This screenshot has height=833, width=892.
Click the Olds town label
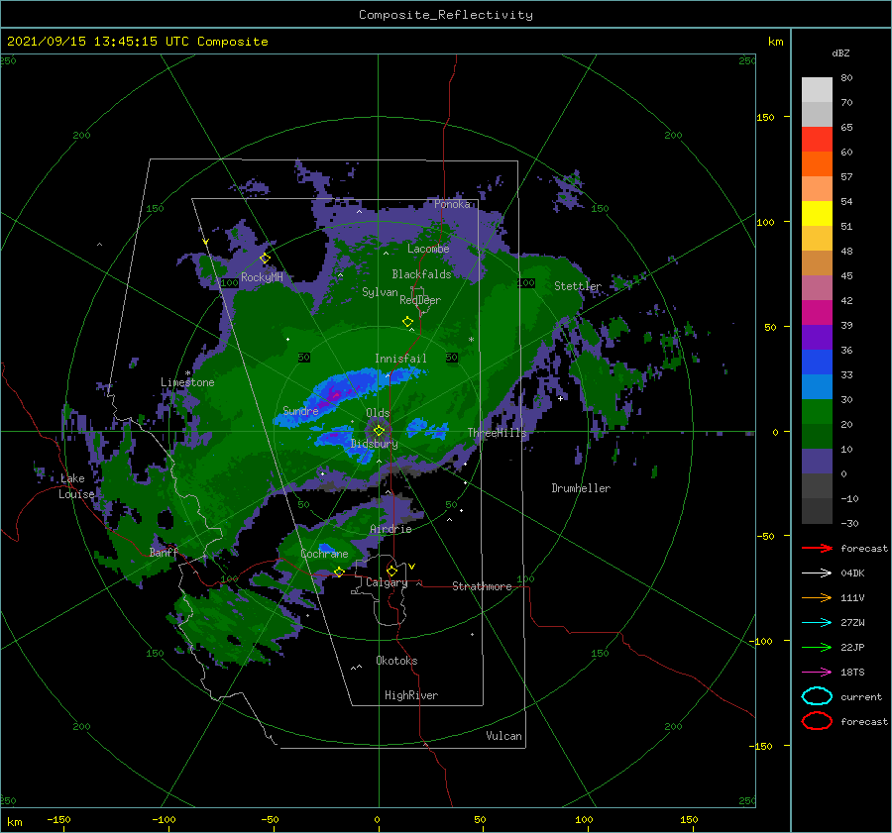coord(378,413)
